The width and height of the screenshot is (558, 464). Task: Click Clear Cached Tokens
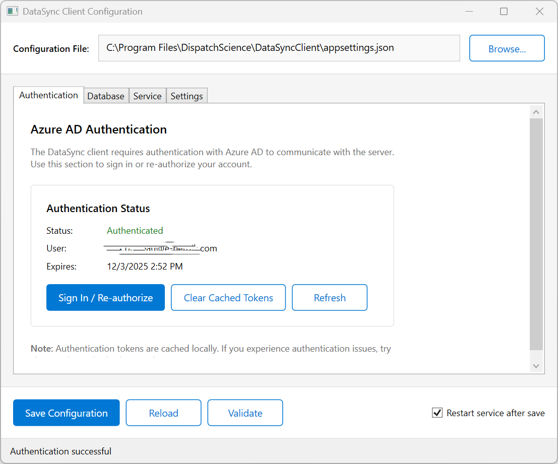(x=228, y=297)
